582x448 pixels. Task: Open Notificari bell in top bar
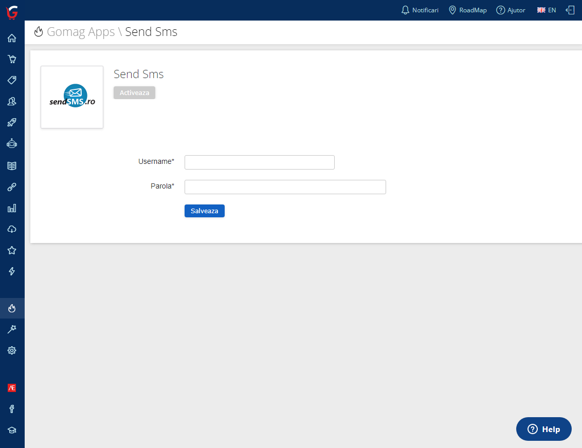(420, 10)
